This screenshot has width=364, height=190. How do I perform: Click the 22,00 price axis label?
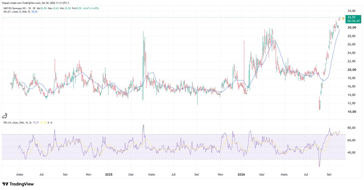click(352, 61)
